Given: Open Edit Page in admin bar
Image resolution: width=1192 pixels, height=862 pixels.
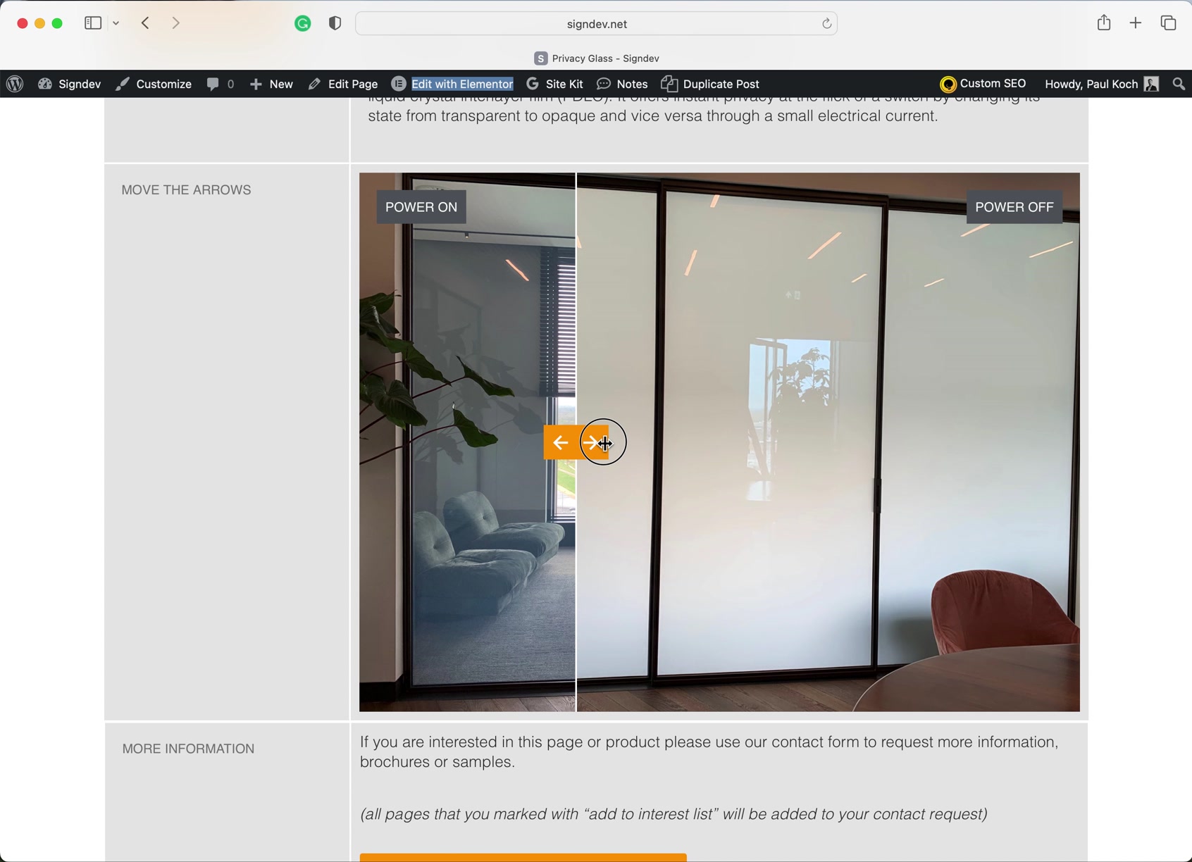Looking at the screenshot, I should [343, 84].
